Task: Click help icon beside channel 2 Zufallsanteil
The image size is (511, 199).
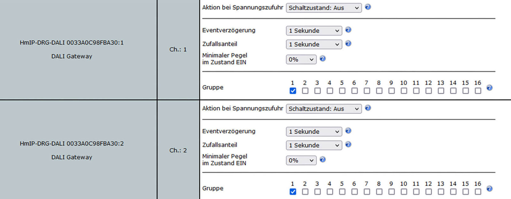Action: (x=348, y=144)
